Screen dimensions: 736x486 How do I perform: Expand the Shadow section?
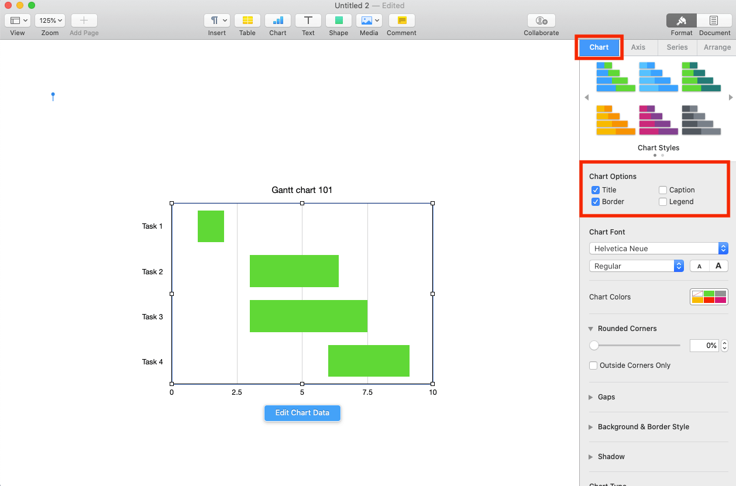[x=611, y=456]
